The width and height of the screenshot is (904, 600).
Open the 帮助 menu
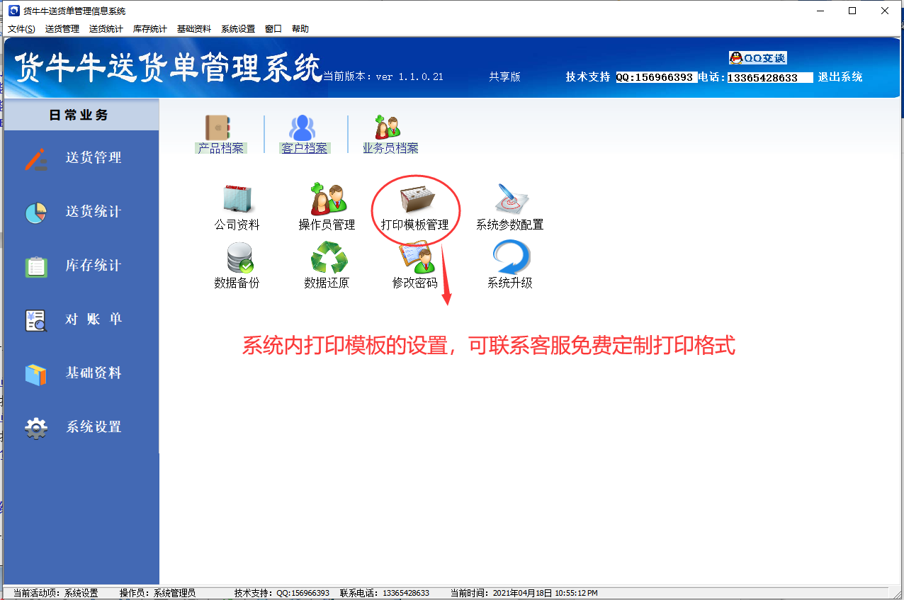tap(300, 29)
